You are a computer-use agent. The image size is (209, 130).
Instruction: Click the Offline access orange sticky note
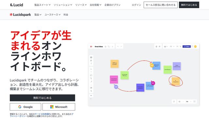[115, 64]
